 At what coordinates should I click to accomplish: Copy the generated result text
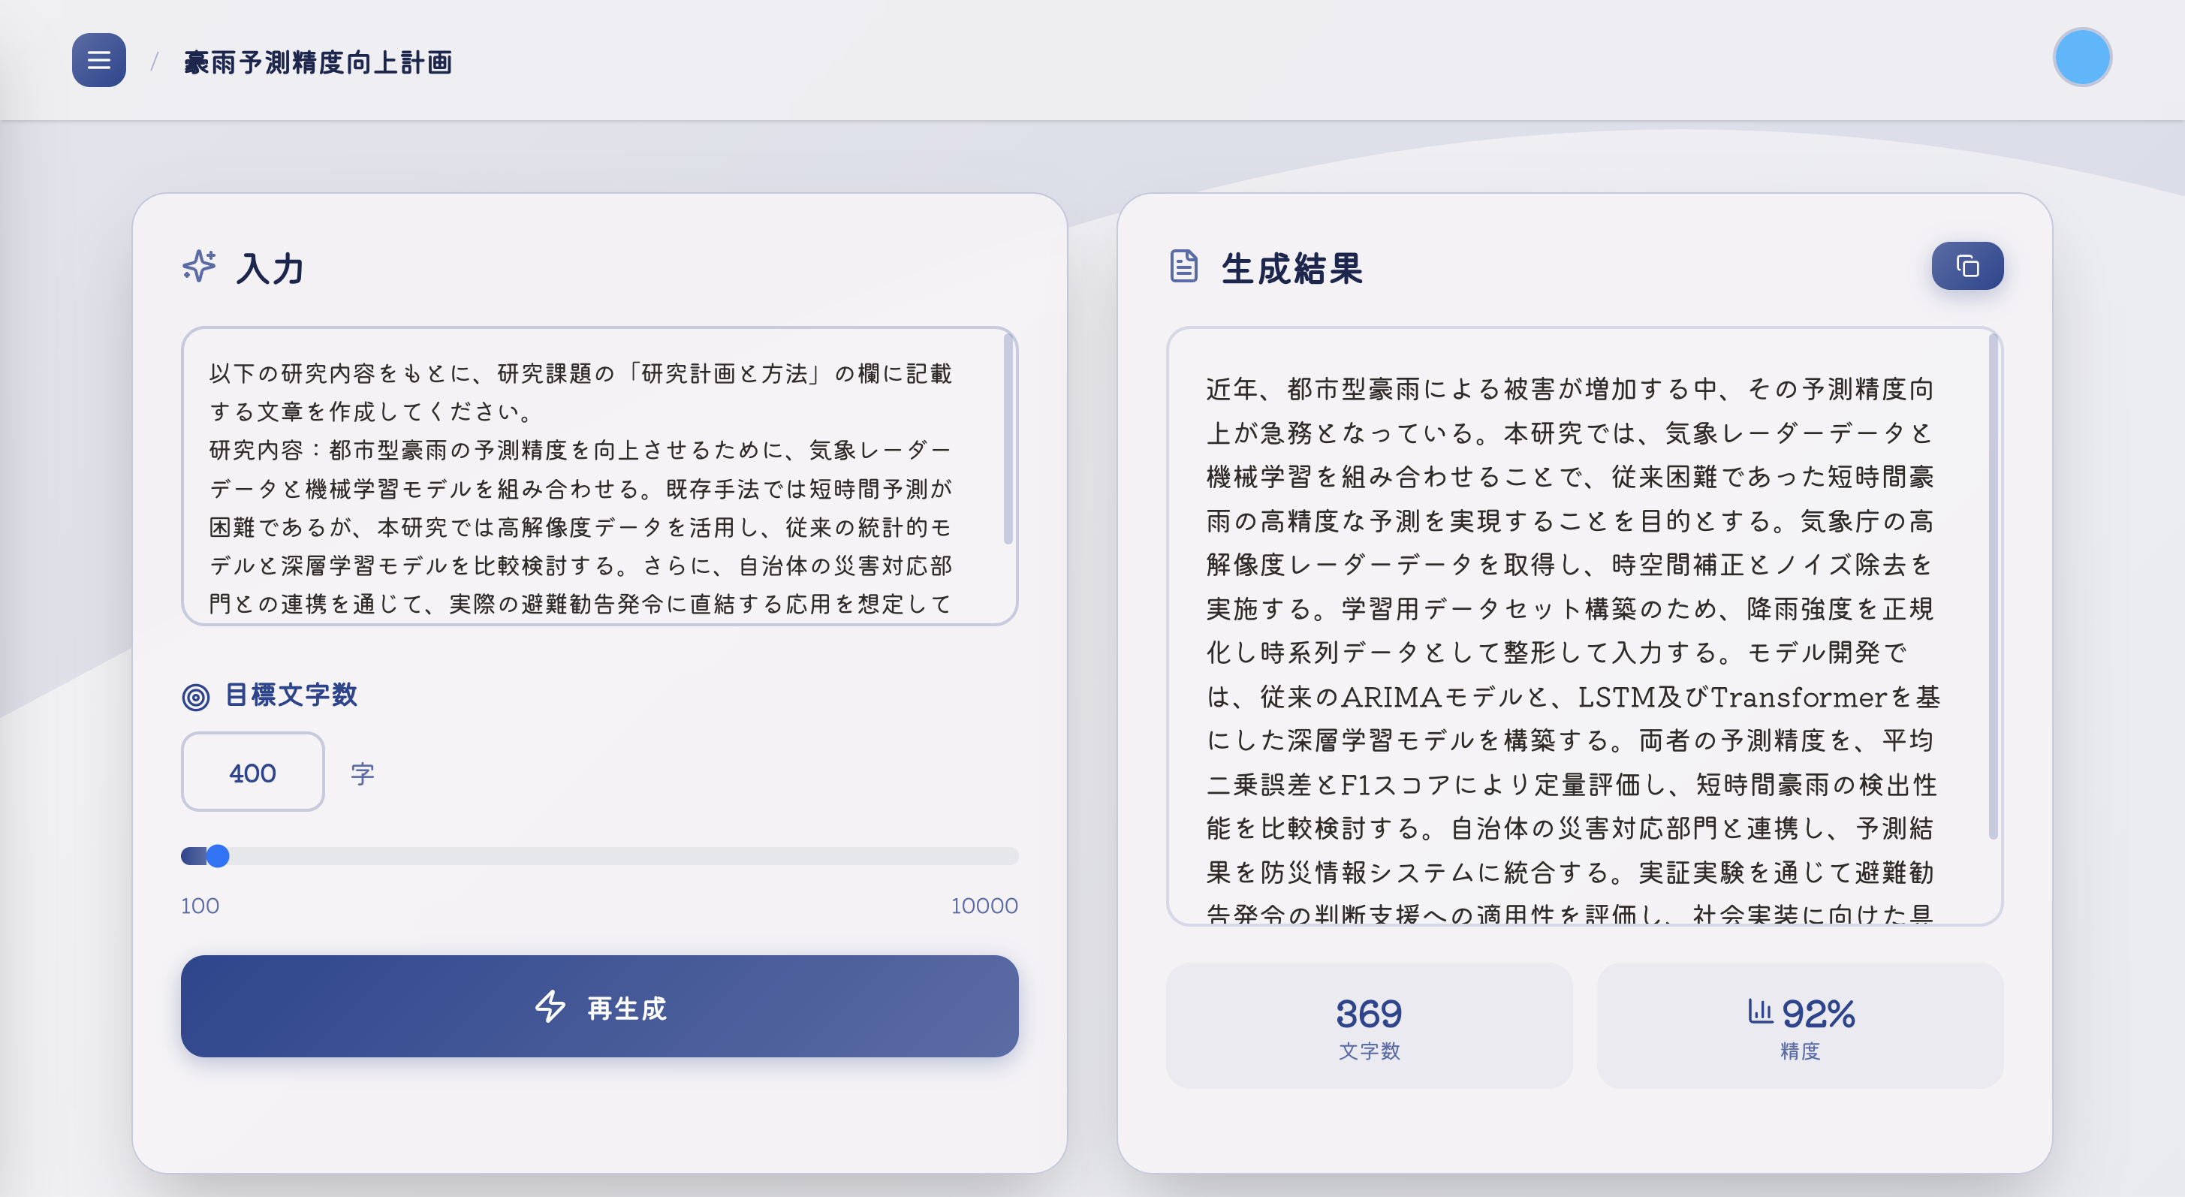pos(1968,266)
